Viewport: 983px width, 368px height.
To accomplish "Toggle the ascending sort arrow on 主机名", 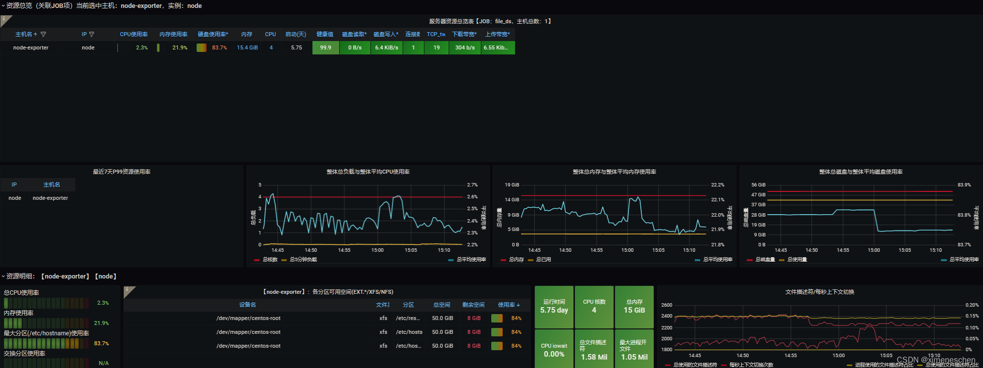I will point(35,35).
